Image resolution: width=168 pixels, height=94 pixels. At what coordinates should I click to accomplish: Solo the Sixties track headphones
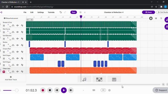pos(13,45)
